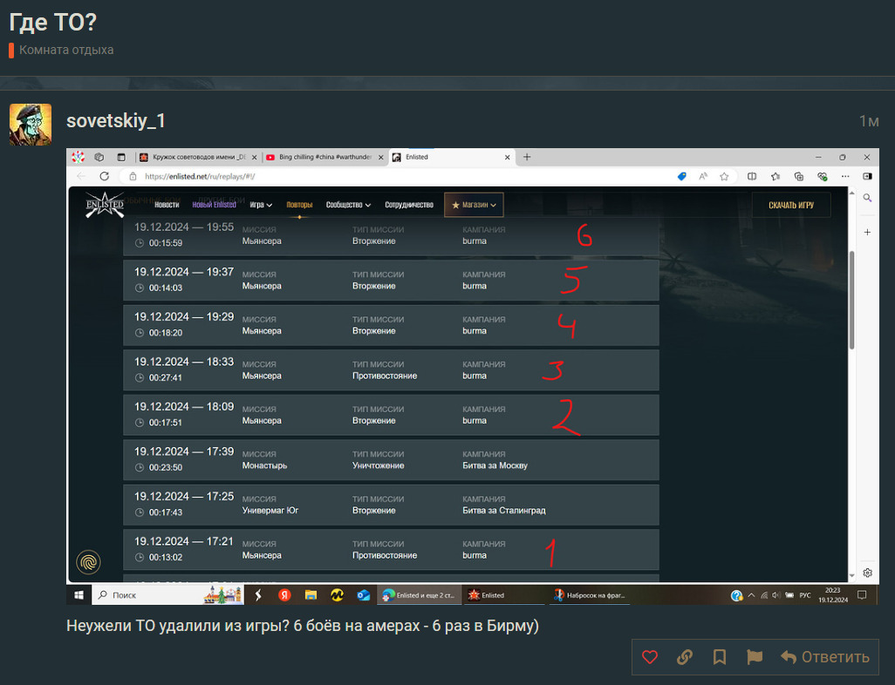Open the 17:39 Монастырь replay row
Image resolution: width=895 pixels, height=685 pixels.
391,459
